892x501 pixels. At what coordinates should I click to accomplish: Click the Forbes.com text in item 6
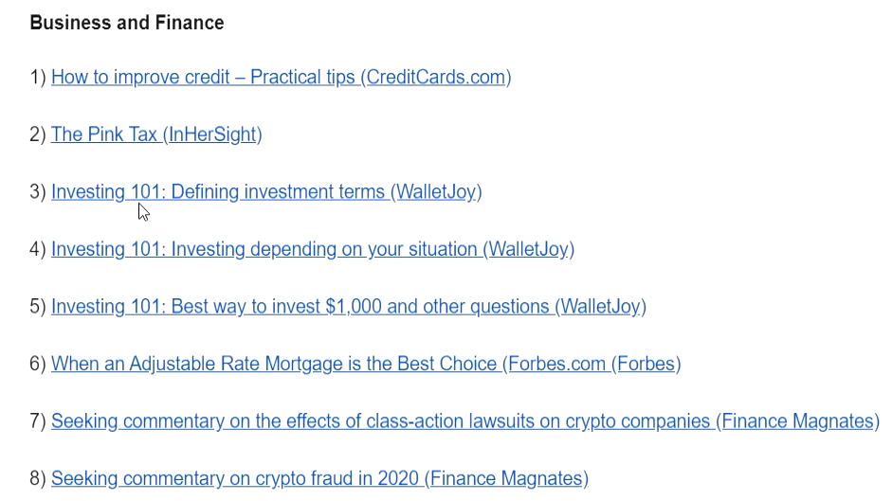click(557, 364)
